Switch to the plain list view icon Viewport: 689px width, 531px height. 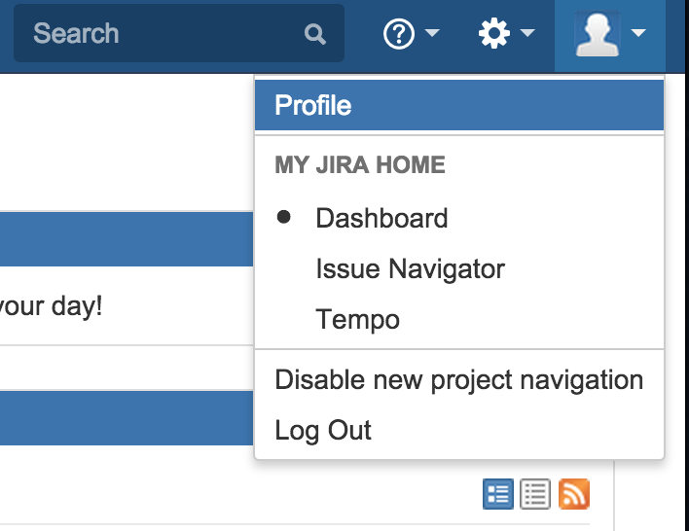(535, 494)
